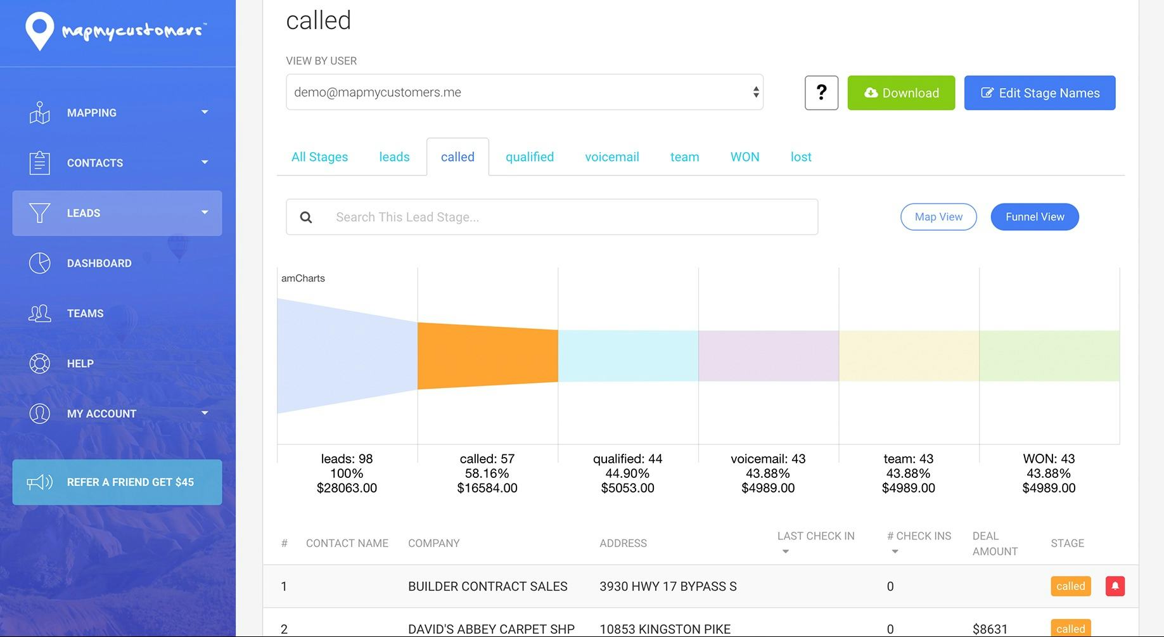This screenshot has width=1164, height=637.
Task: Open the WON stage tab
Action: (745, 157)
